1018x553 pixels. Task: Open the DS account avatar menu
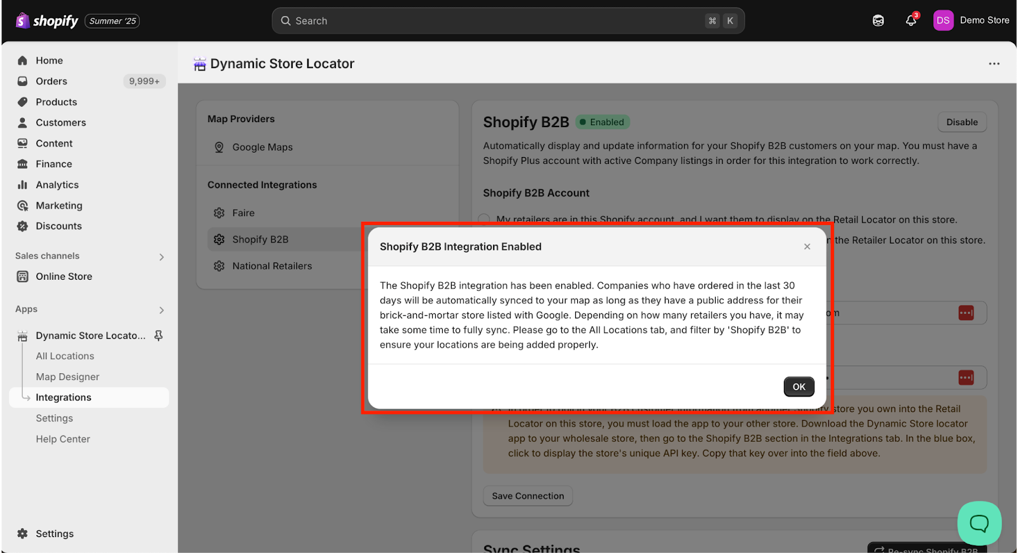943,20
